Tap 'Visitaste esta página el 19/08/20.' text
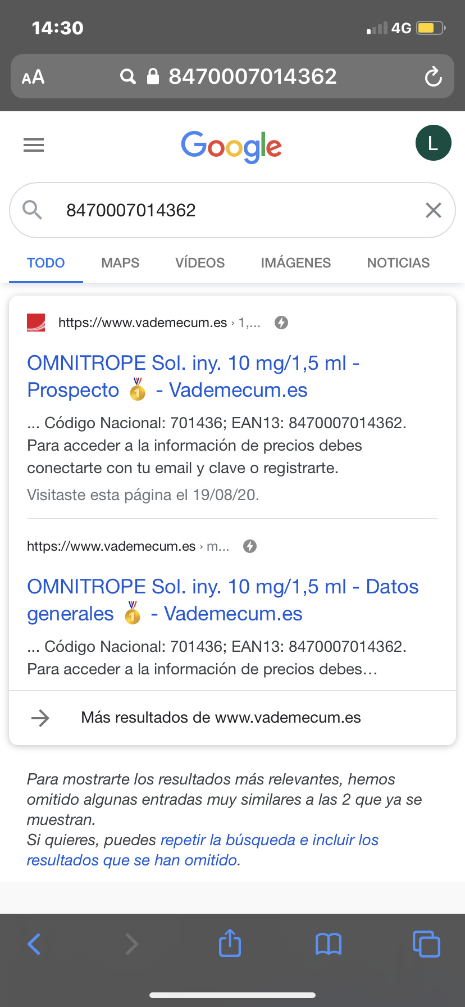 [x=143, y=495]
